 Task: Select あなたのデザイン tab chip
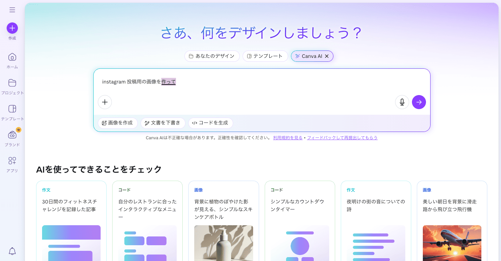tap(212, 56)
